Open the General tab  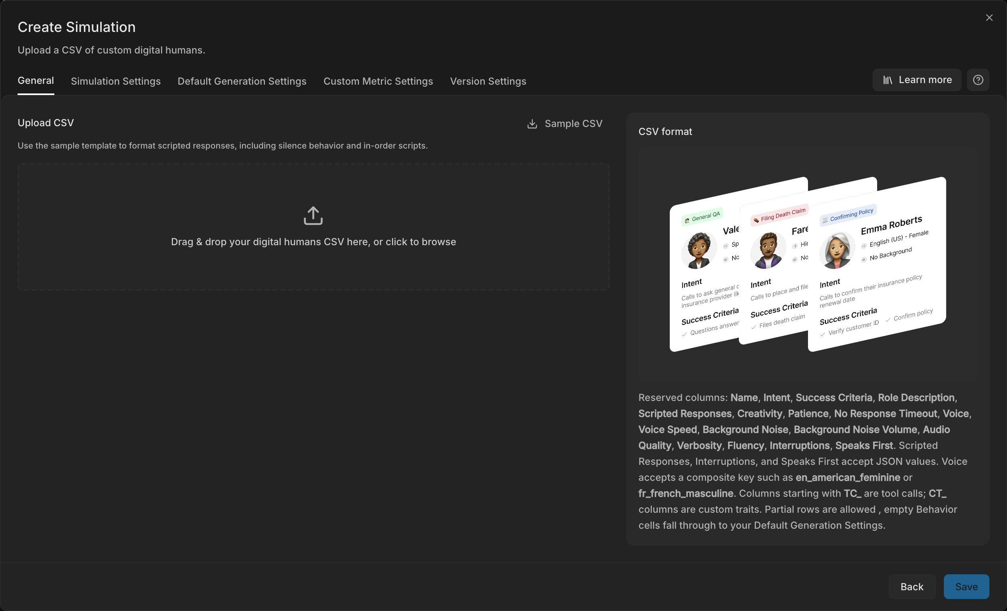(x=36, y=81)
